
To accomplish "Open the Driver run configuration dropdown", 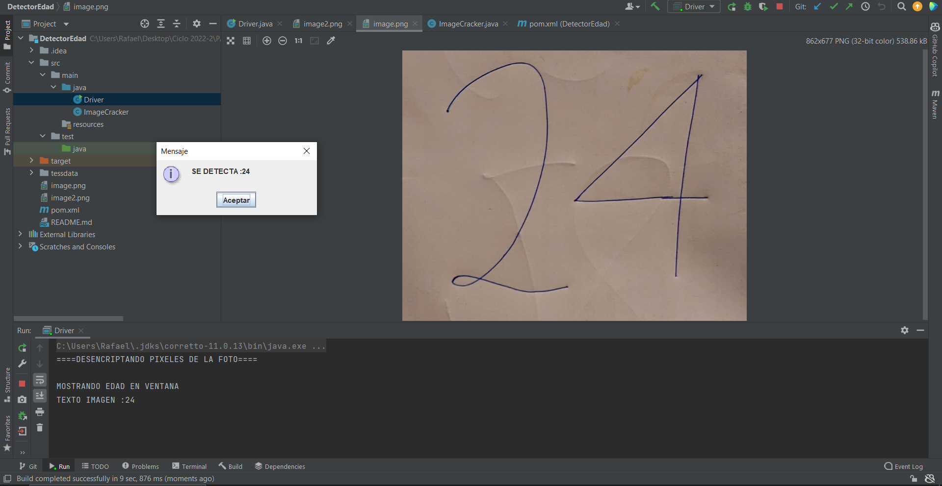I will tap(711, 7).
